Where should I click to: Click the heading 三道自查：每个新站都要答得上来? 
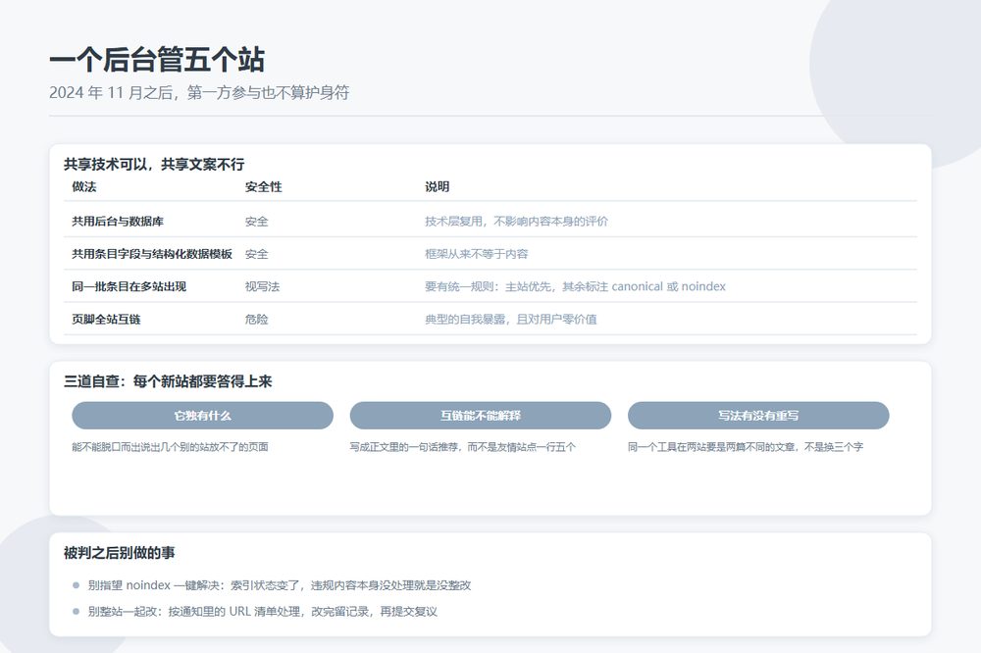point(168,381)
